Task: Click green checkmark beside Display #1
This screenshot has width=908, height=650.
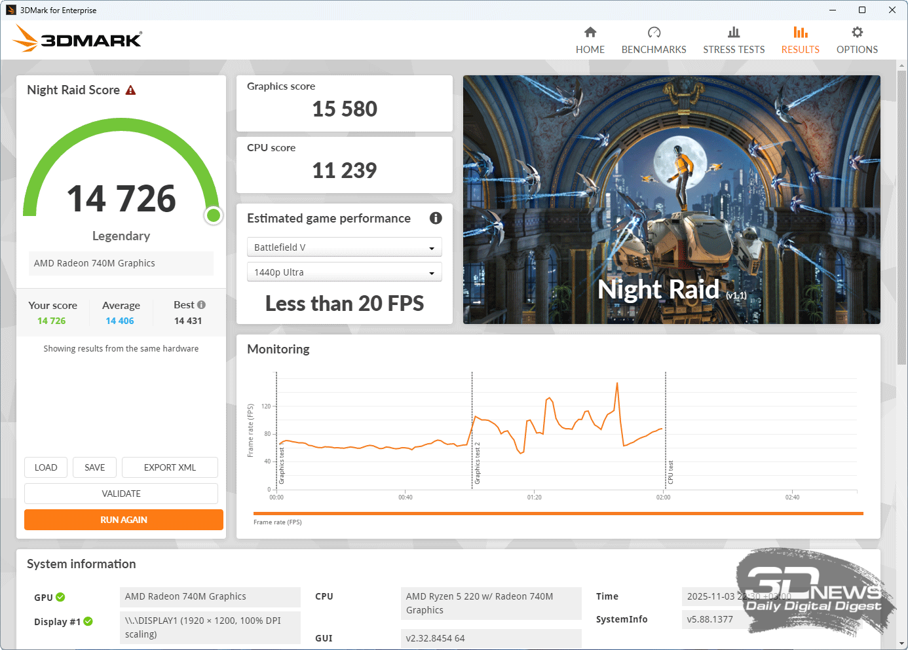Action: point(88,621)
